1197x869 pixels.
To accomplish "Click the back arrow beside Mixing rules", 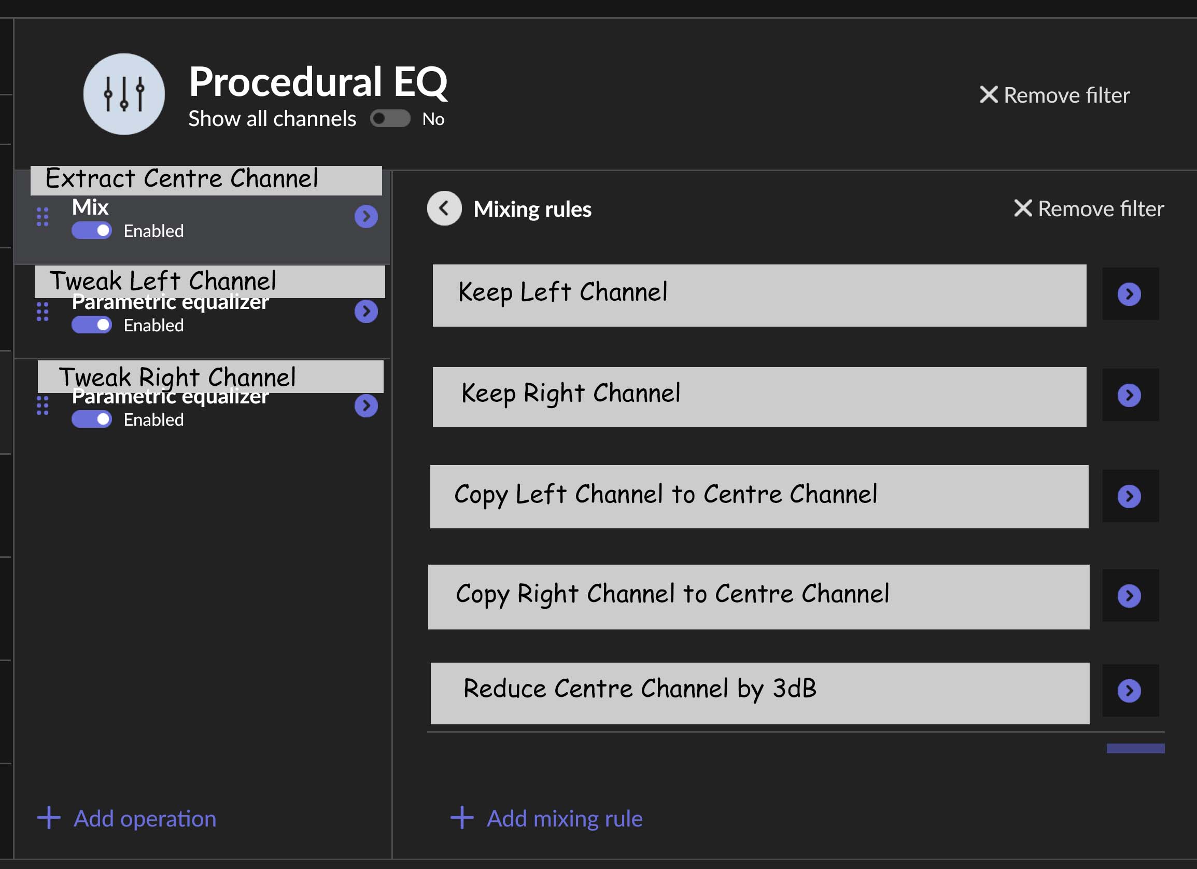I will pyautogui.click(x=444, y=208).
